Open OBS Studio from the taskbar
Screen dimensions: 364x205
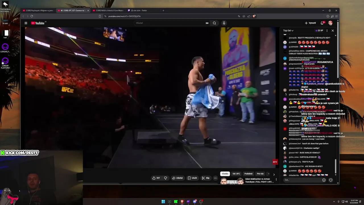pyautogui.click(x=201, y=202)
